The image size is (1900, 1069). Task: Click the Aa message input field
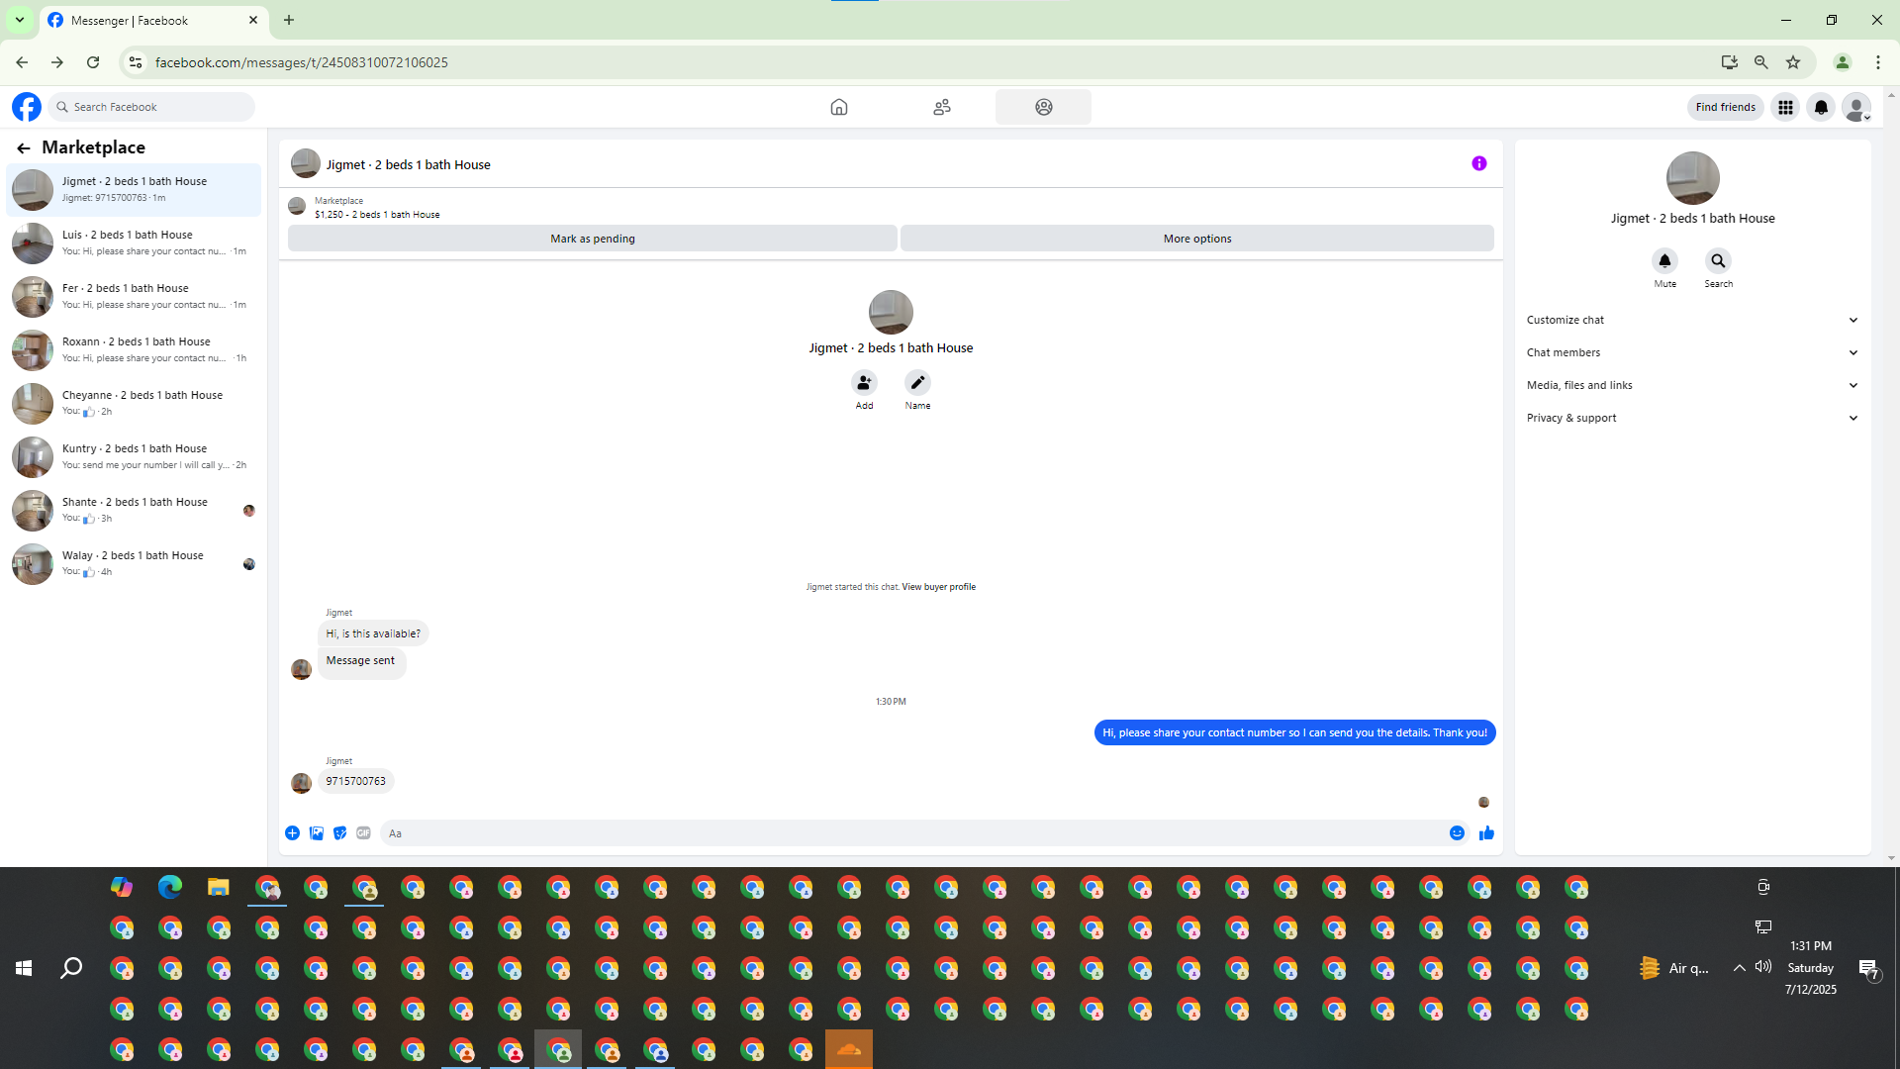point(910,833)
